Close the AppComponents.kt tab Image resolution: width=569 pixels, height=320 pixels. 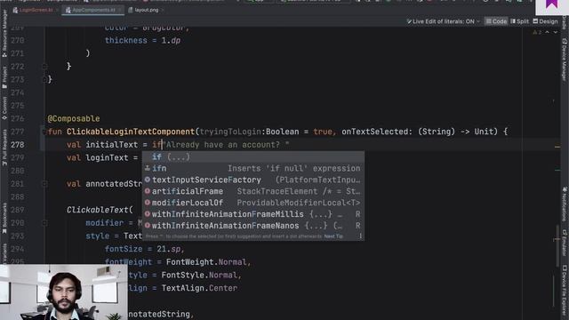tap(120, 10)
